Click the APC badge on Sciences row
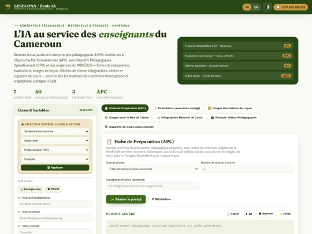 click(x=287, y=46)
